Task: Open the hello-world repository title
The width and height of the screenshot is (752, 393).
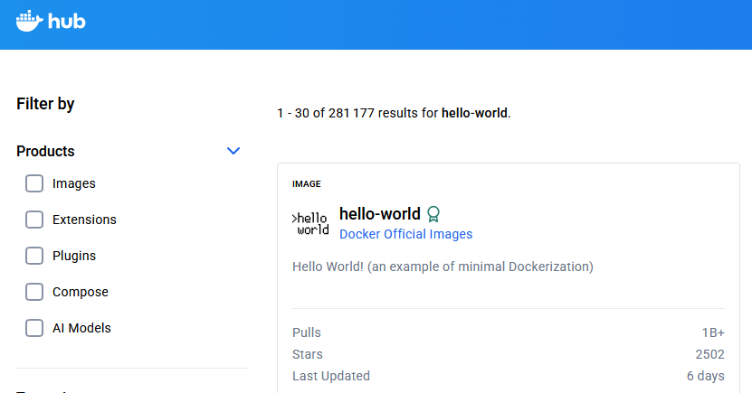Action: (x=379, y=214)
